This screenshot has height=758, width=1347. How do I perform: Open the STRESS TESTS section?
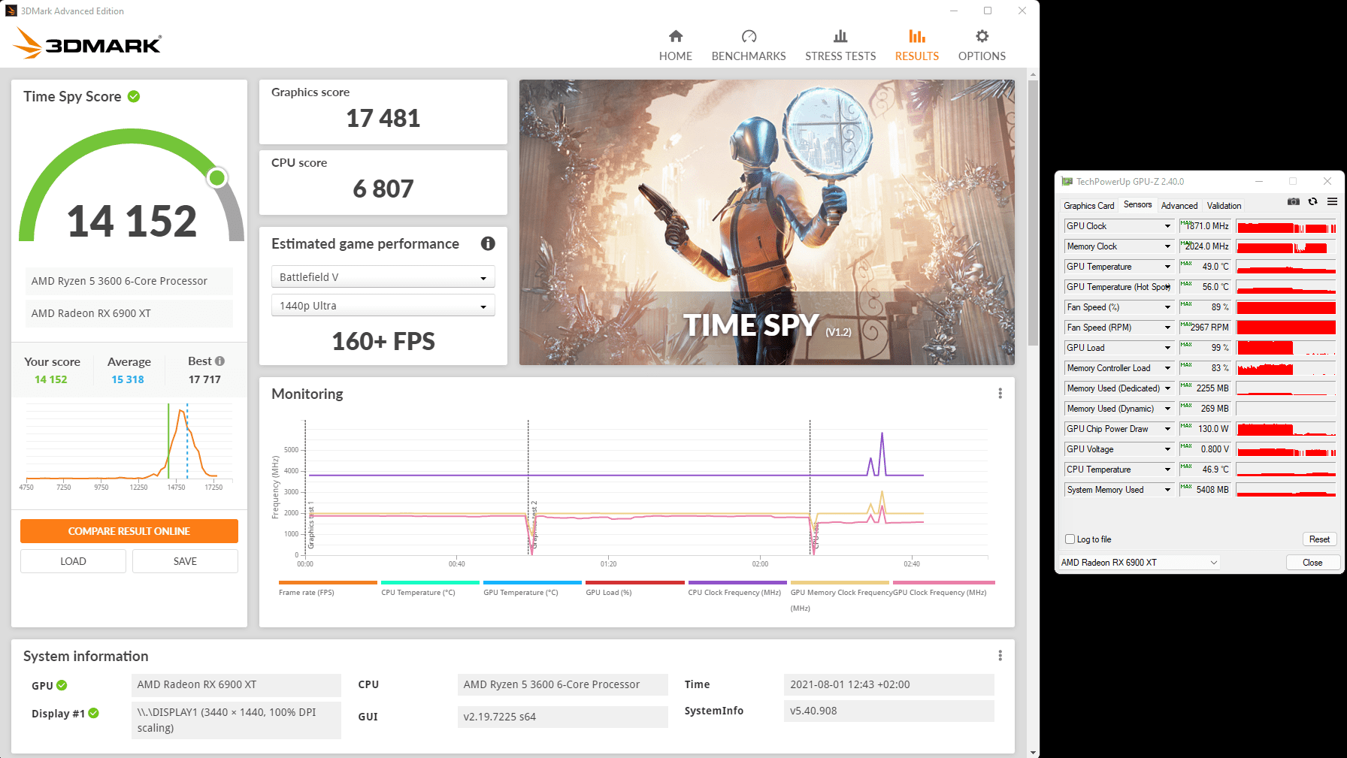click(840, 46)
